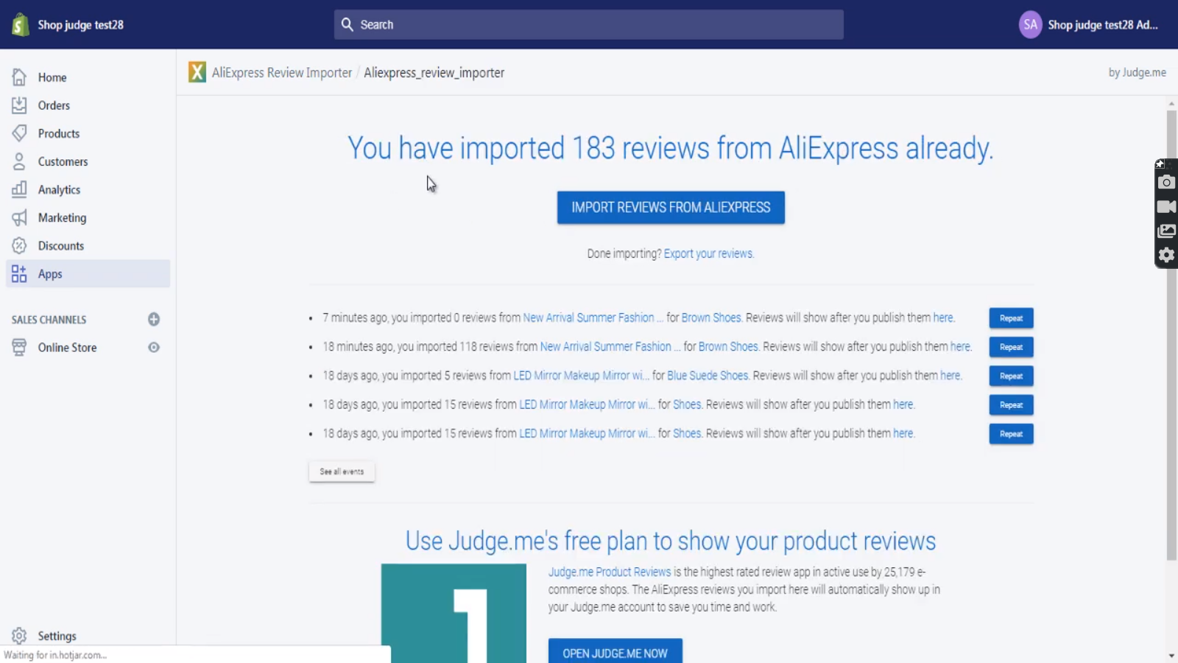Follow the Export your reviews link

(708, 253)
